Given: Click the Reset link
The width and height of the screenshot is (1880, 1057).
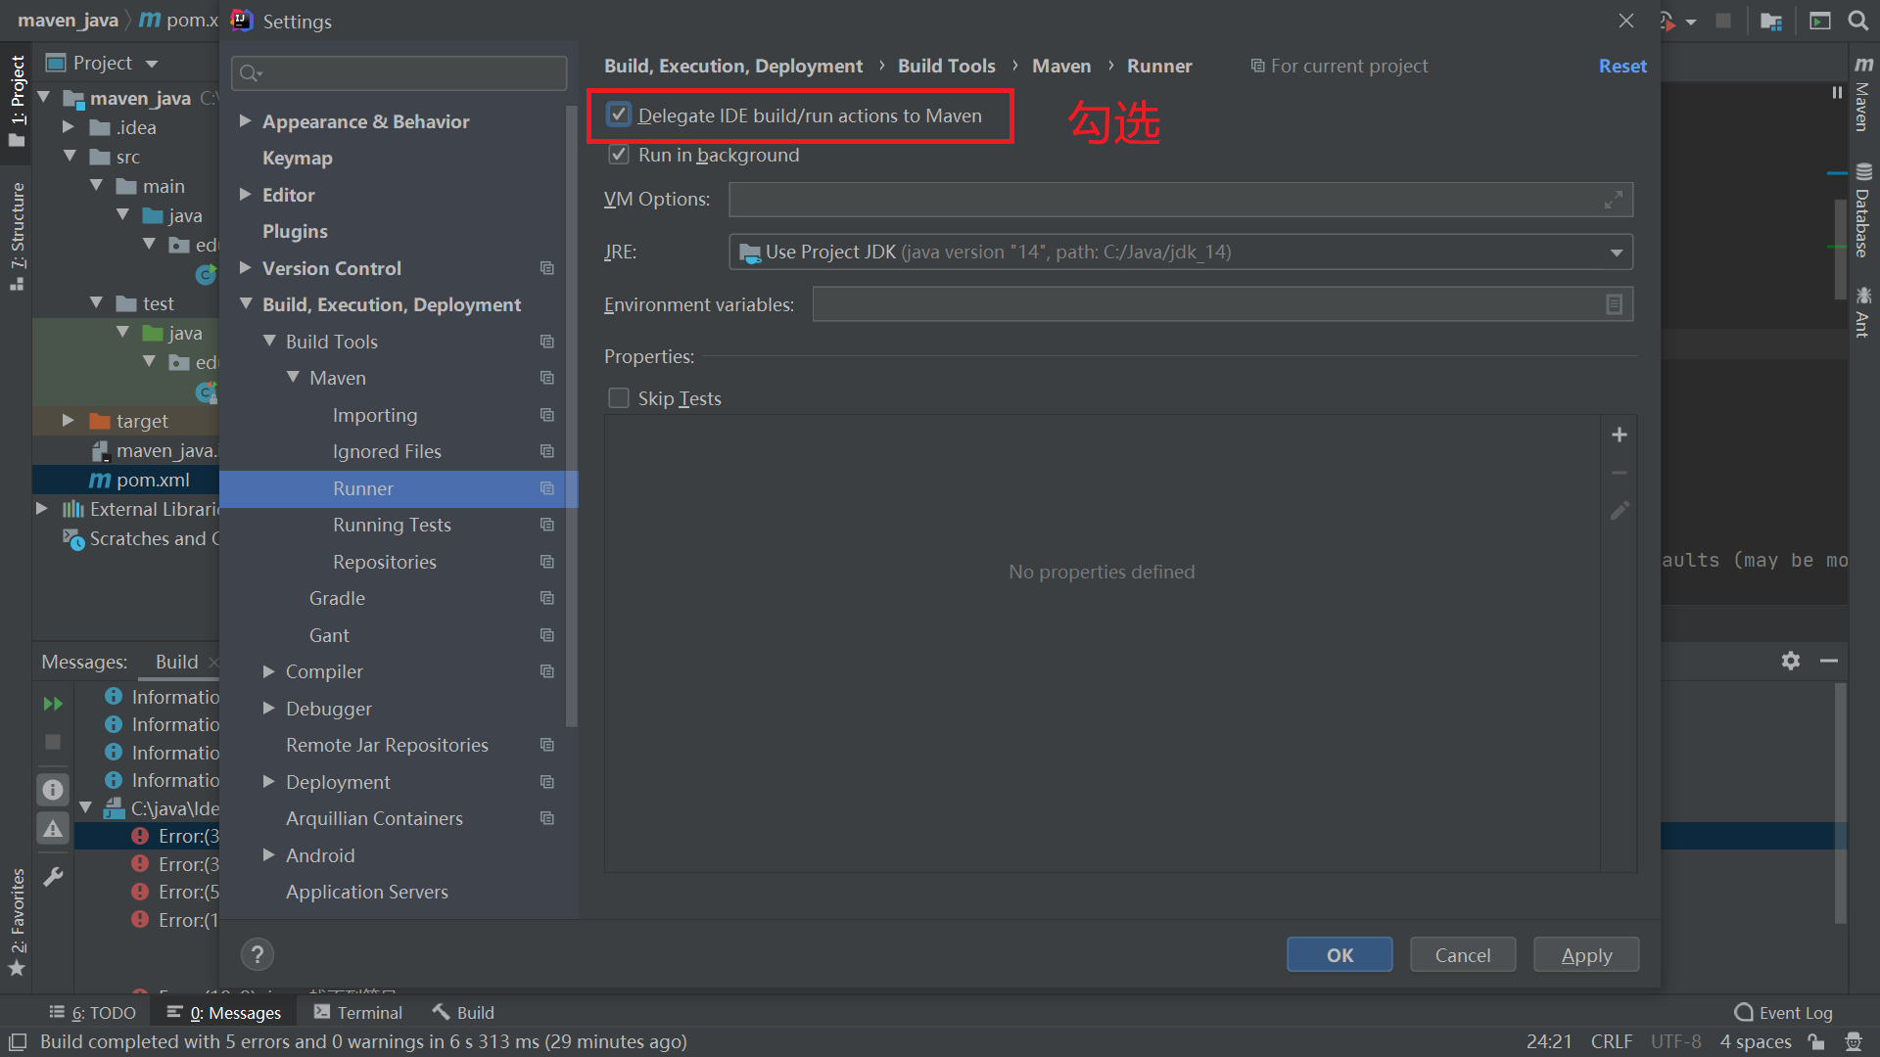Looking at the screenshot, I should [1621, 66].
